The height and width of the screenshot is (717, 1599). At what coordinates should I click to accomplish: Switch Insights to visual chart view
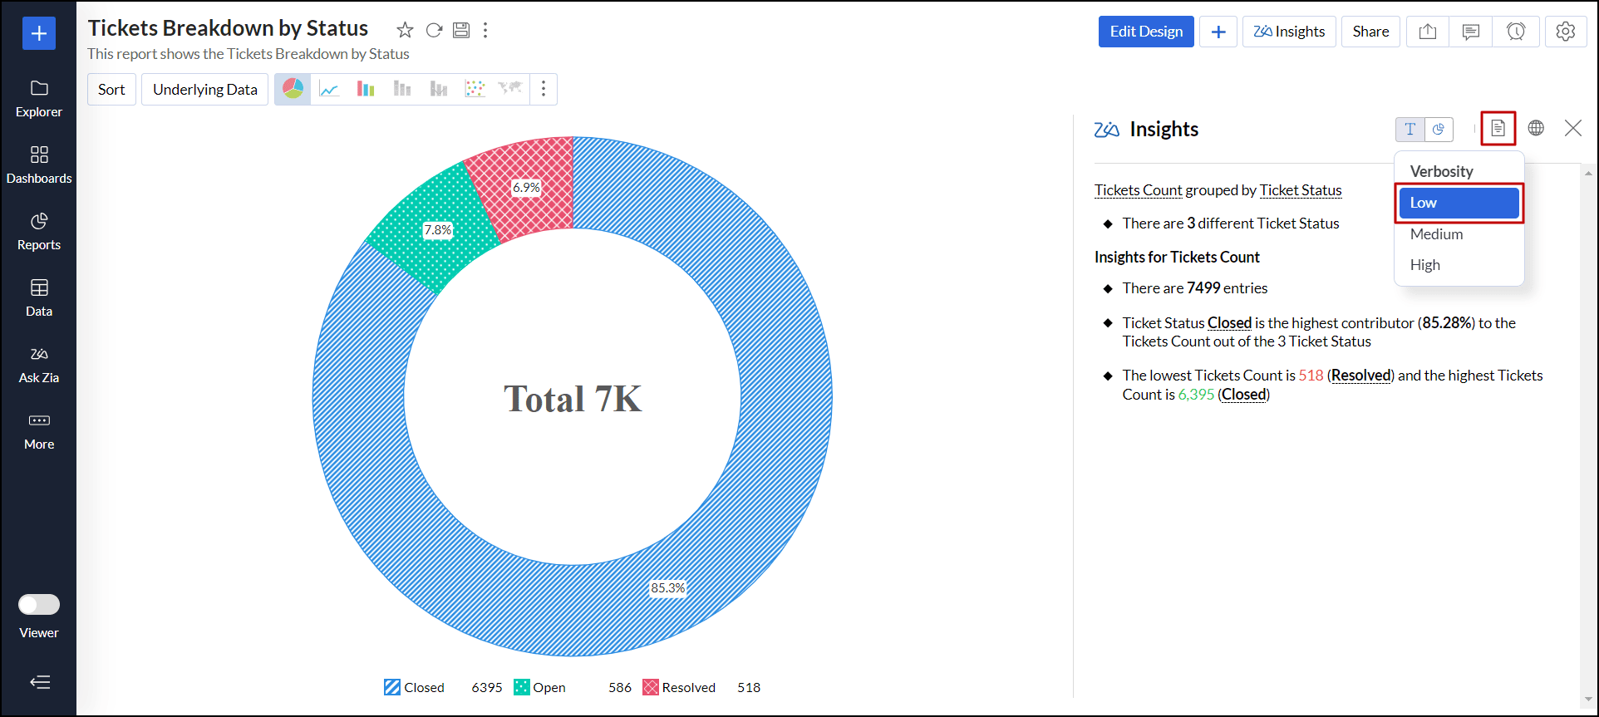click(x=1439, y=130)
